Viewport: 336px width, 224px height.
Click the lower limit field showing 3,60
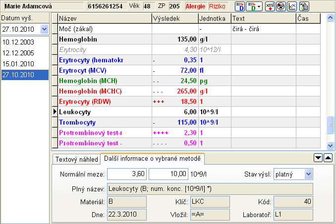pos(126,174)
